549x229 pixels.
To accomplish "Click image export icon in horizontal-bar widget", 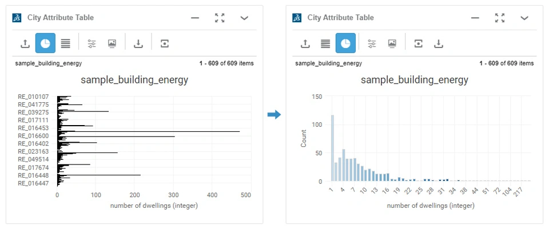I will (x=112, y=43).
